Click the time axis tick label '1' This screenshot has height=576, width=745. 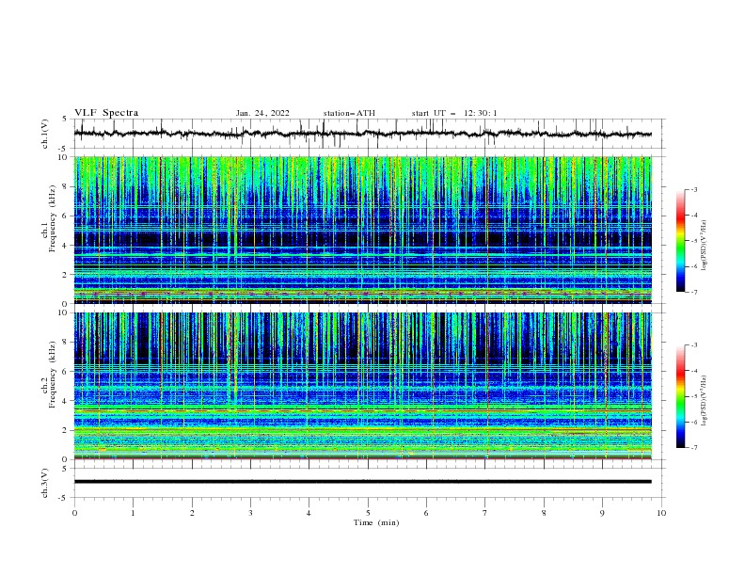tap(133, 513)
